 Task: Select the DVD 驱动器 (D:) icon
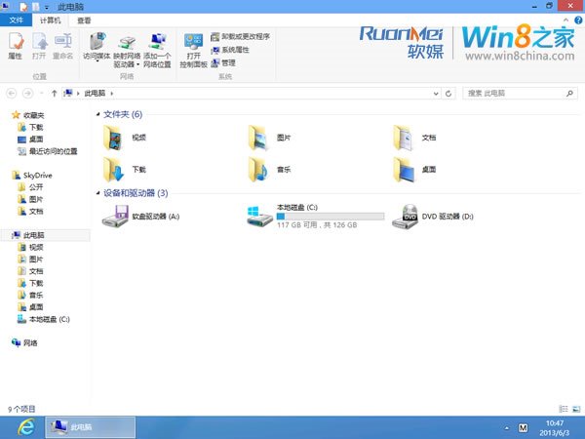point(406,216)
